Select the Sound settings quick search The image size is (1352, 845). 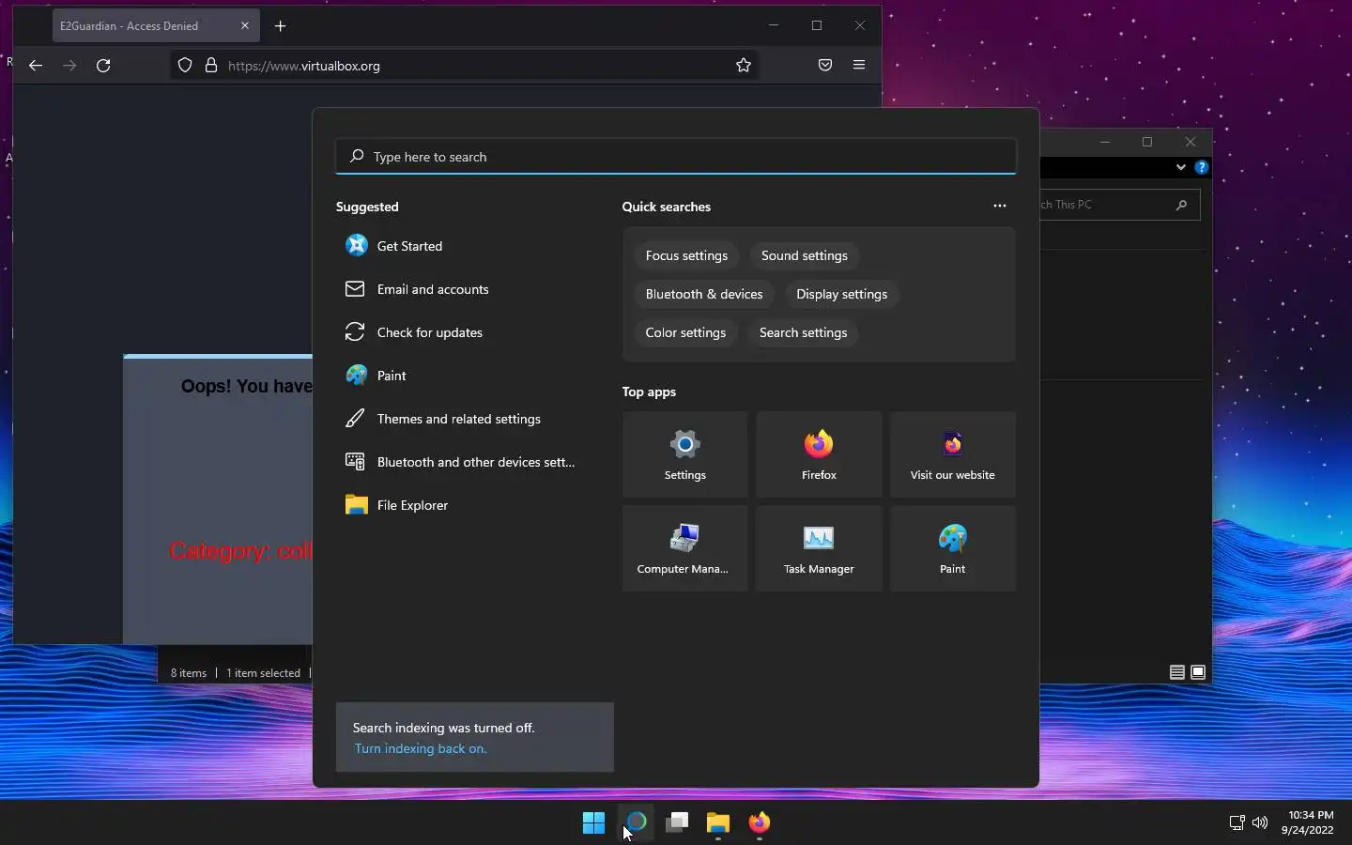(x=805, y=255)
